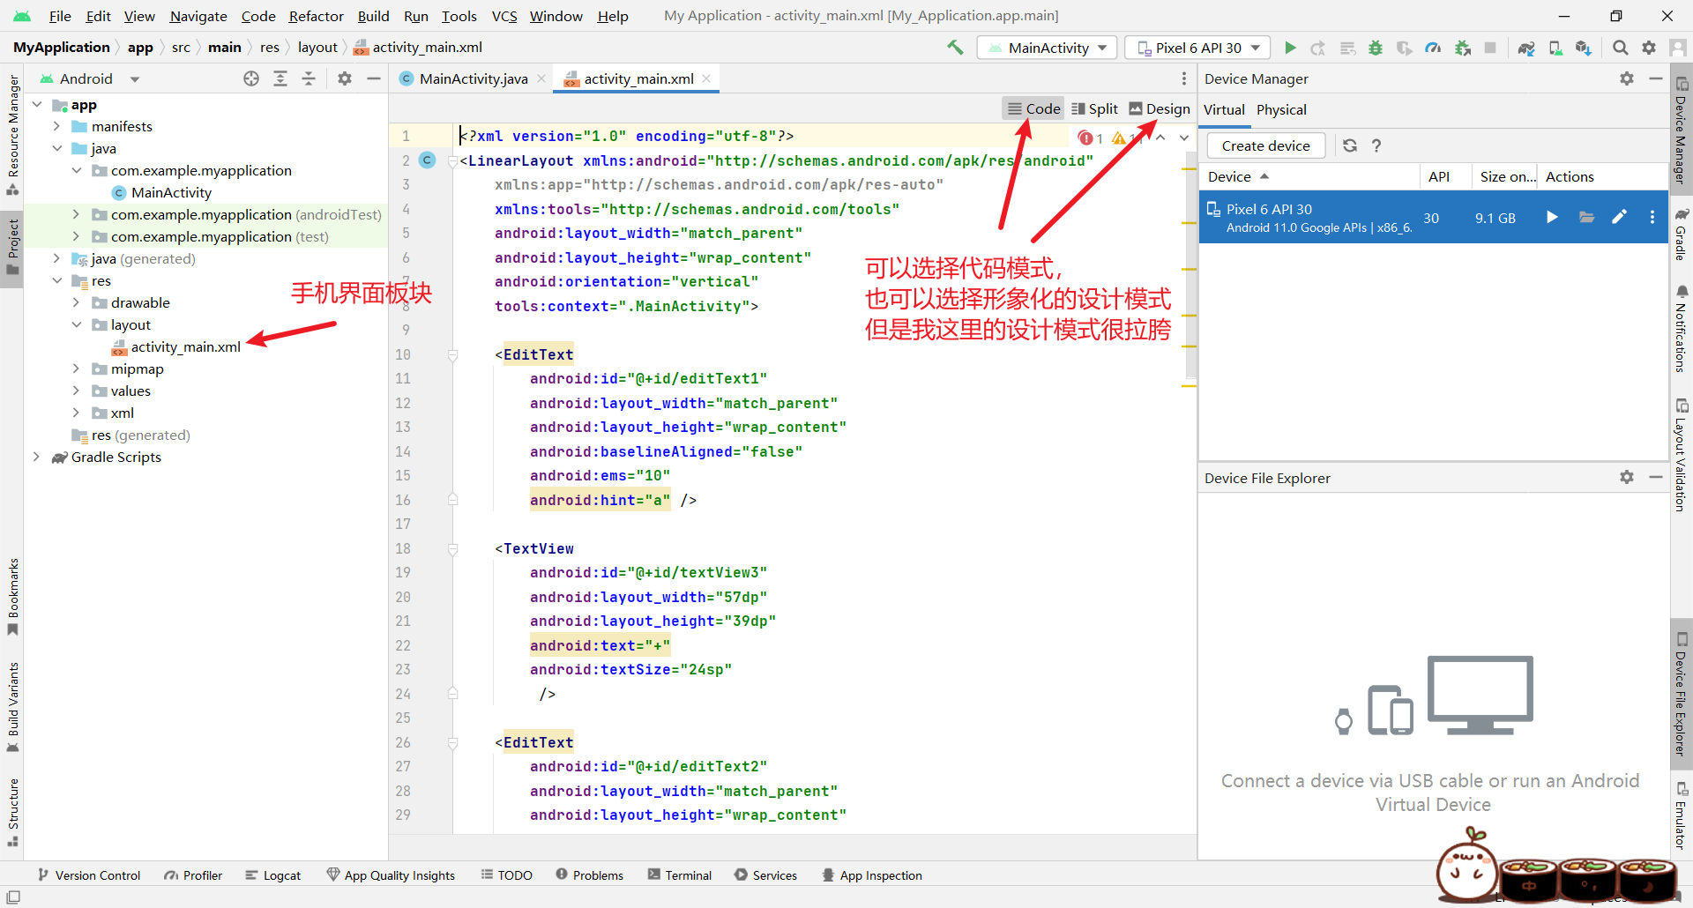
Task: Click Collapse All in Project panel
Action: point(309,78)
